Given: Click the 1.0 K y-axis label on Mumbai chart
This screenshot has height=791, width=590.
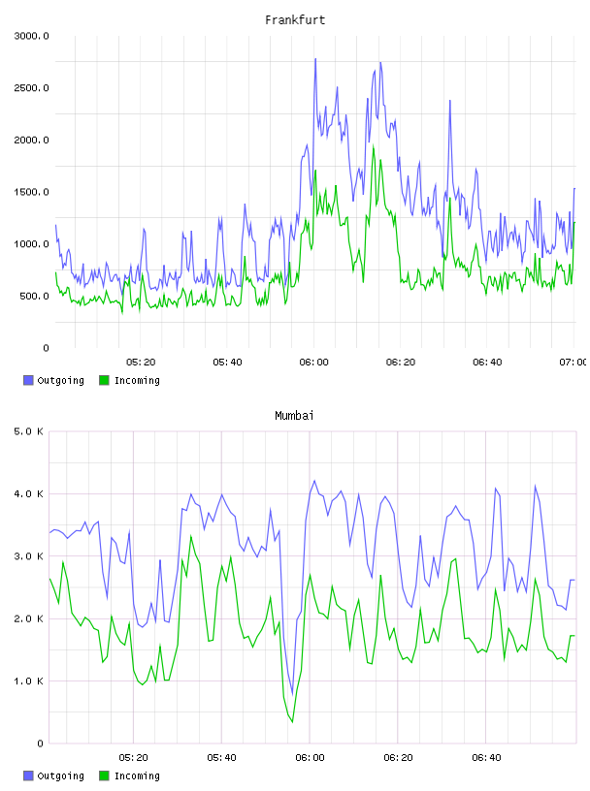Looking at the screenshot, I should pos(28,681).
